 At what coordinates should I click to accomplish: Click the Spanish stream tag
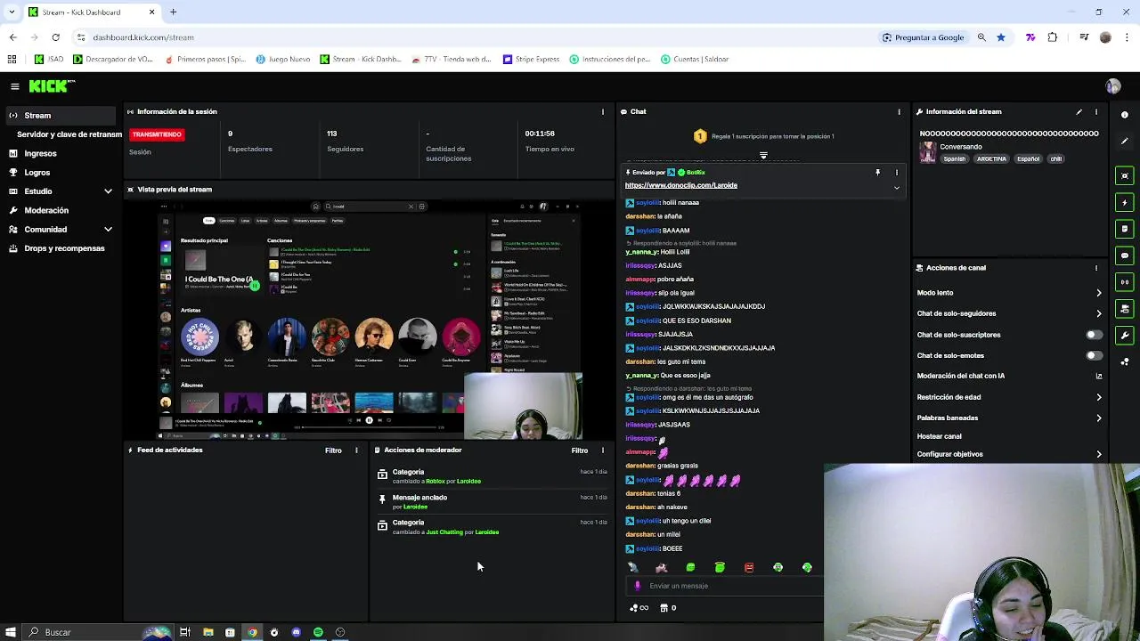click(955, 159)
